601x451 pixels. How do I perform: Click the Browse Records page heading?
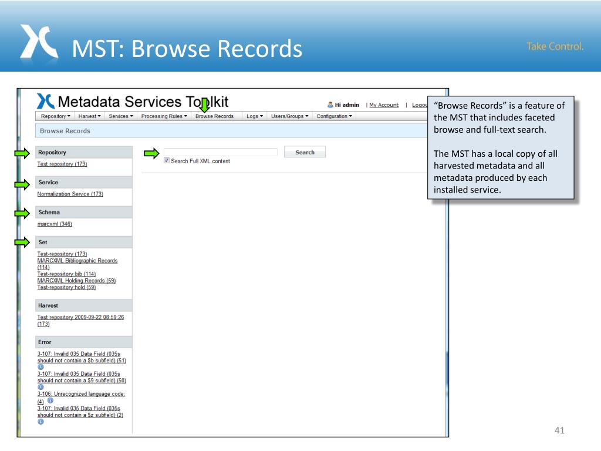[x=65, y=131]
